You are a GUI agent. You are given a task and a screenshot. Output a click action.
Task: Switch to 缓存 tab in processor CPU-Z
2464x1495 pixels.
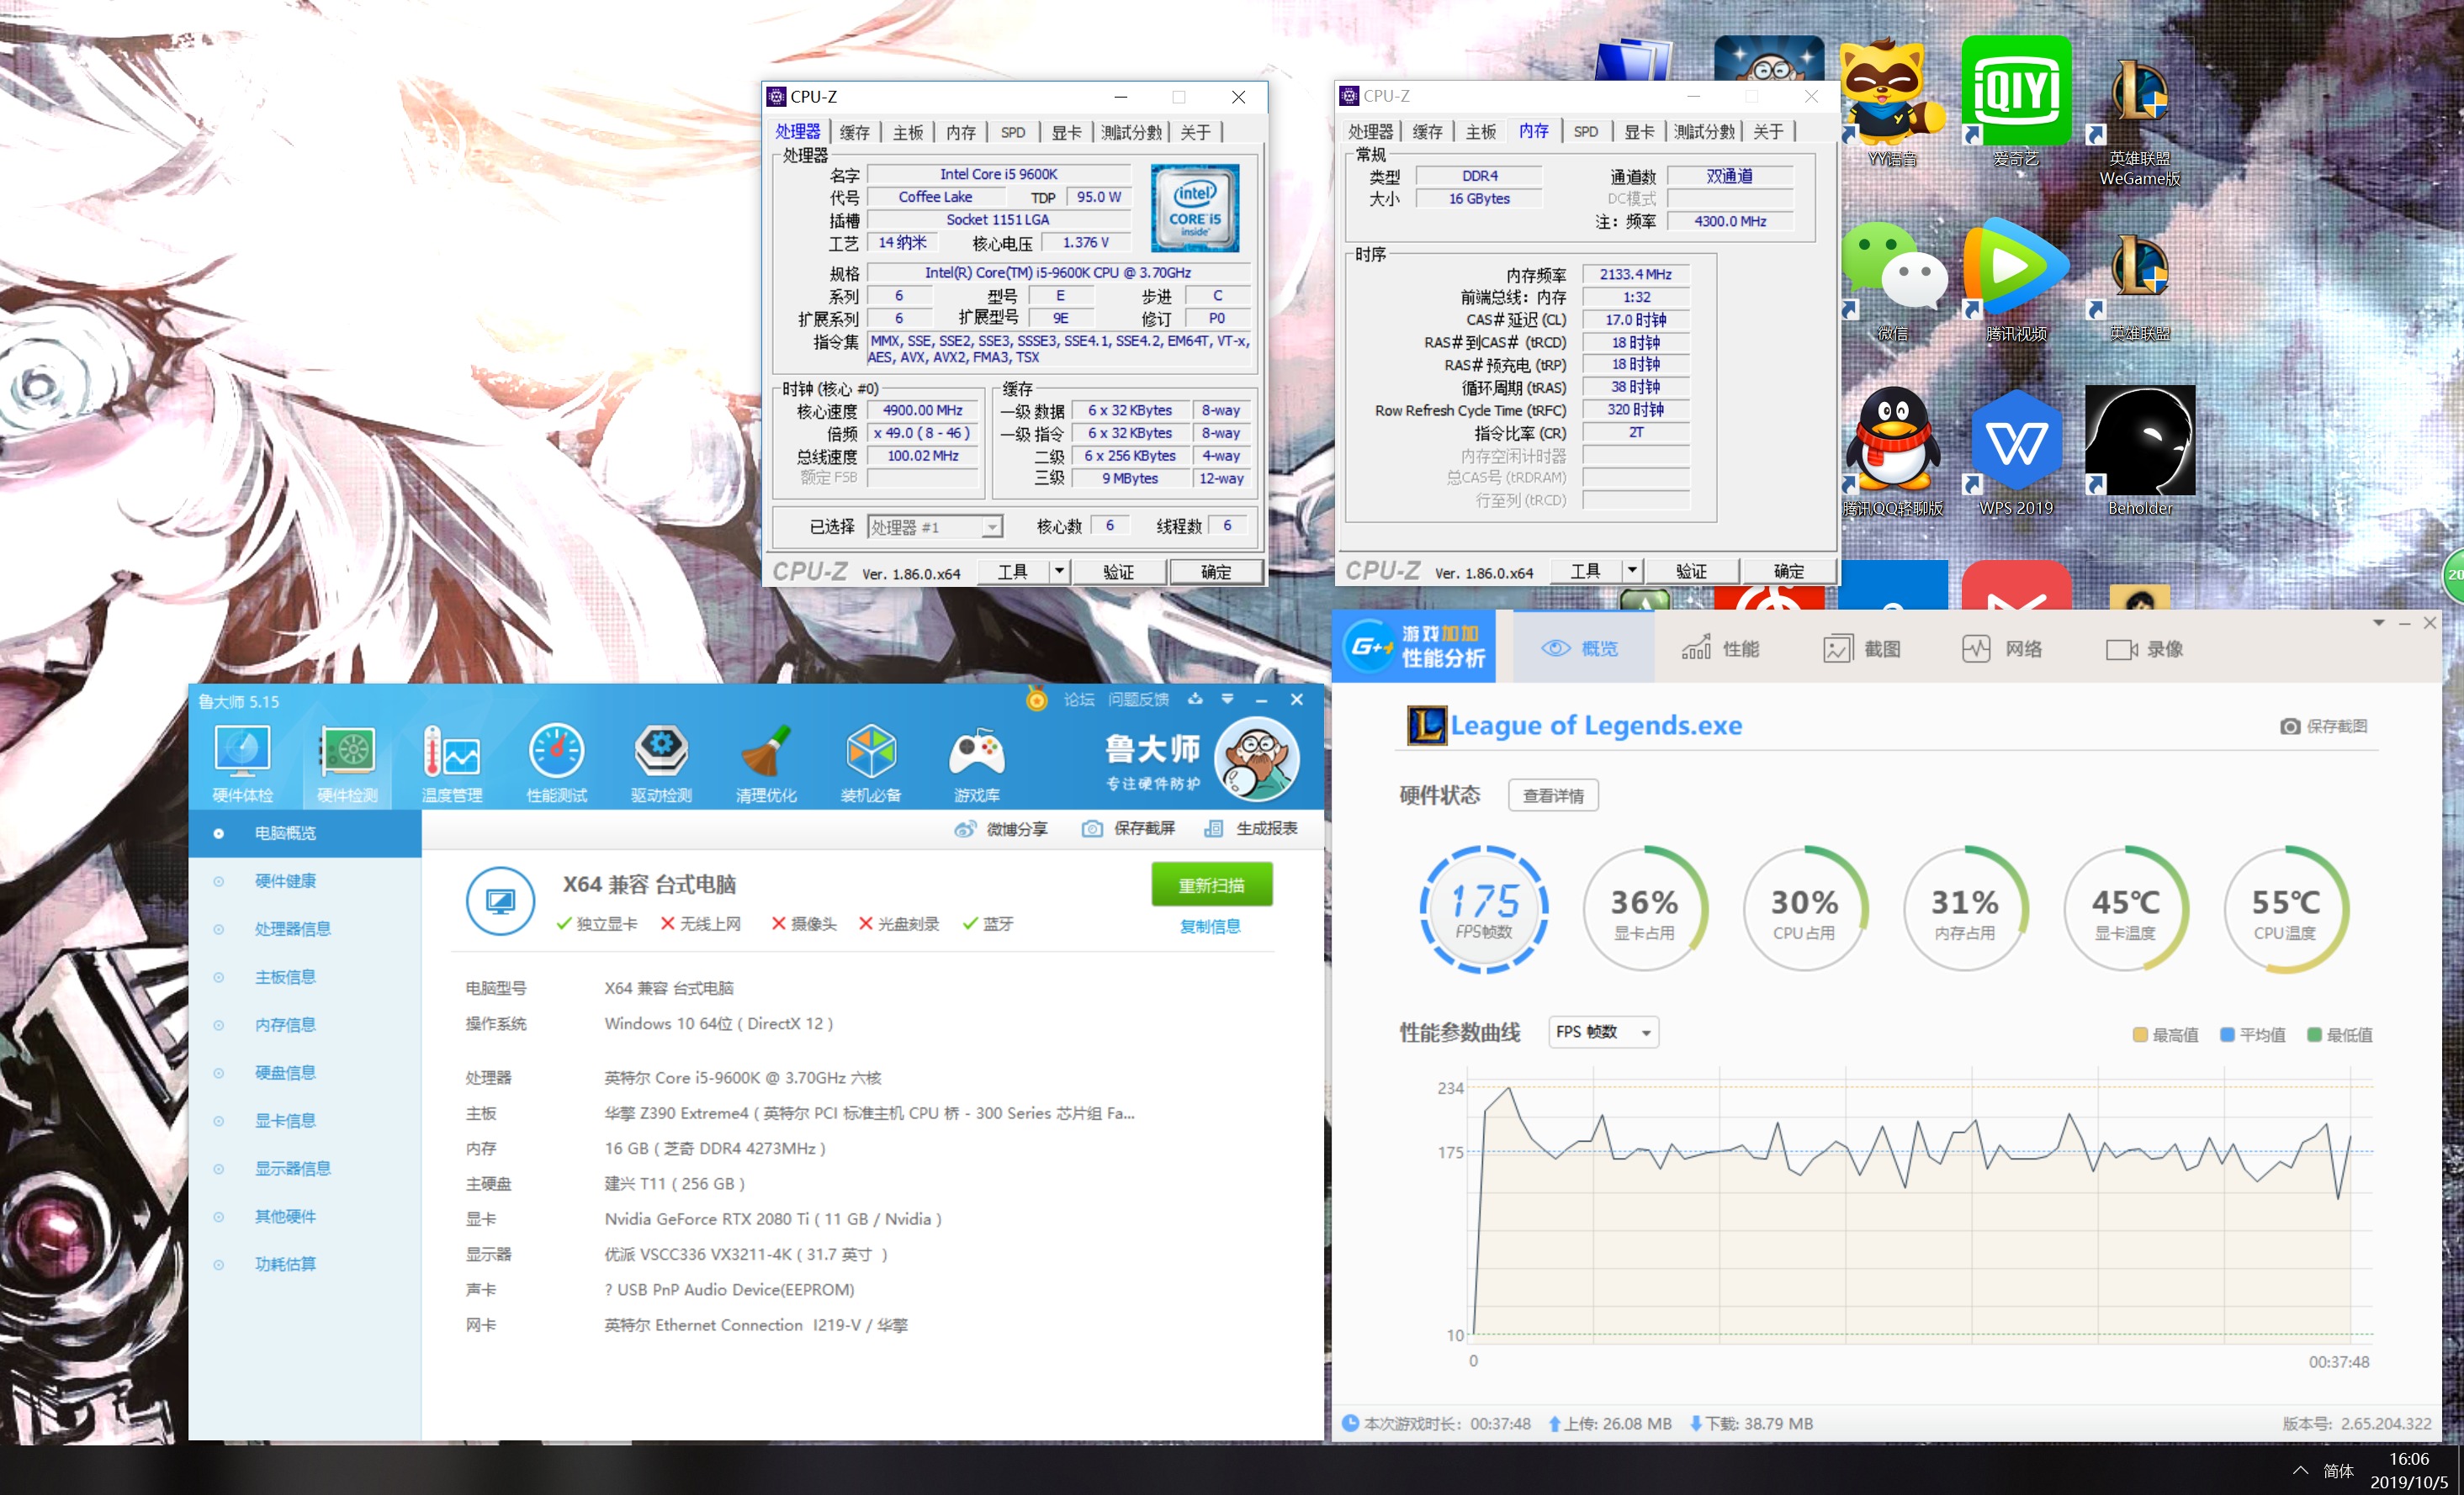point(854,132)
